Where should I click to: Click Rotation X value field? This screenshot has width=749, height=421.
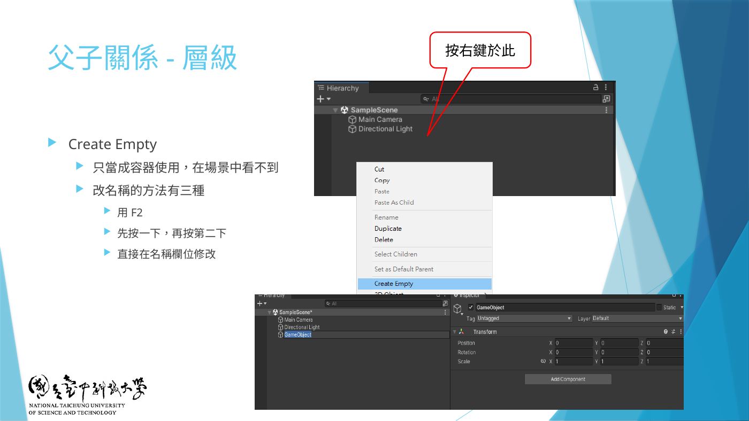574,353
